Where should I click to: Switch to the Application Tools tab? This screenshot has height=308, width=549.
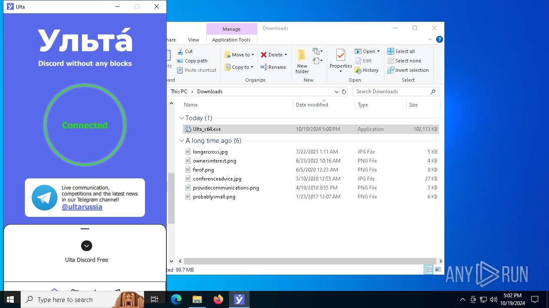231,40
